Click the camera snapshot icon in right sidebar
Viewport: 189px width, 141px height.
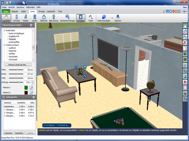(x=185, y=93)
